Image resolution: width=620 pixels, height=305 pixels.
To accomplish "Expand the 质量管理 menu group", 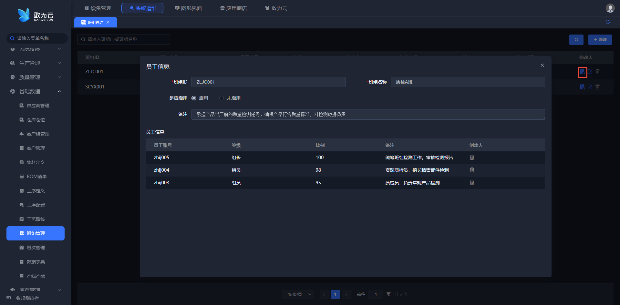I will click(x=36, y=77).
